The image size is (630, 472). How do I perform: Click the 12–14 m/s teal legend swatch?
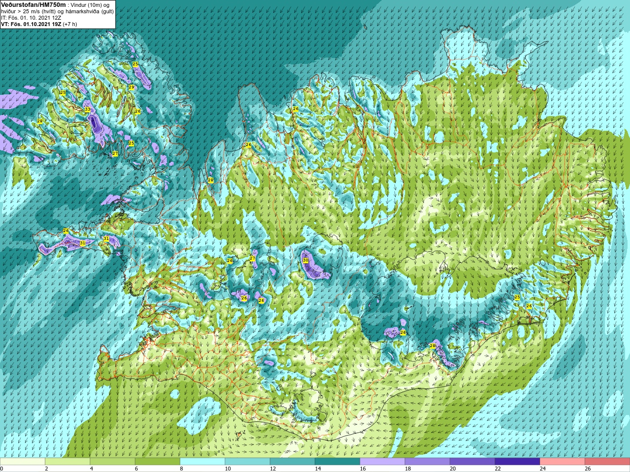click(292, 462)
